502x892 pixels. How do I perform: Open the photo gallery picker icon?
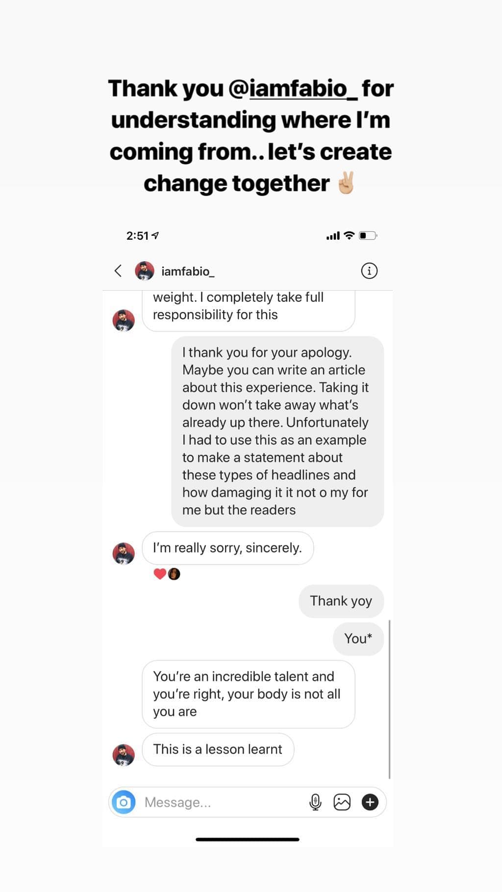point(342,802)
